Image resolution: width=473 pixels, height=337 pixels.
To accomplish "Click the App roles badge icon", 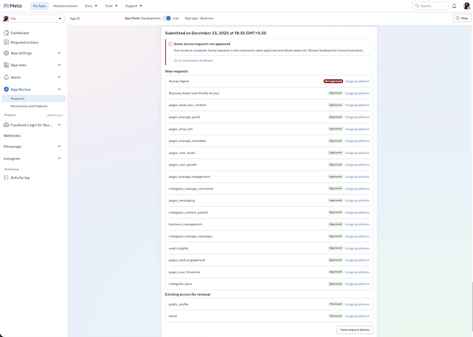I will 6,65.
